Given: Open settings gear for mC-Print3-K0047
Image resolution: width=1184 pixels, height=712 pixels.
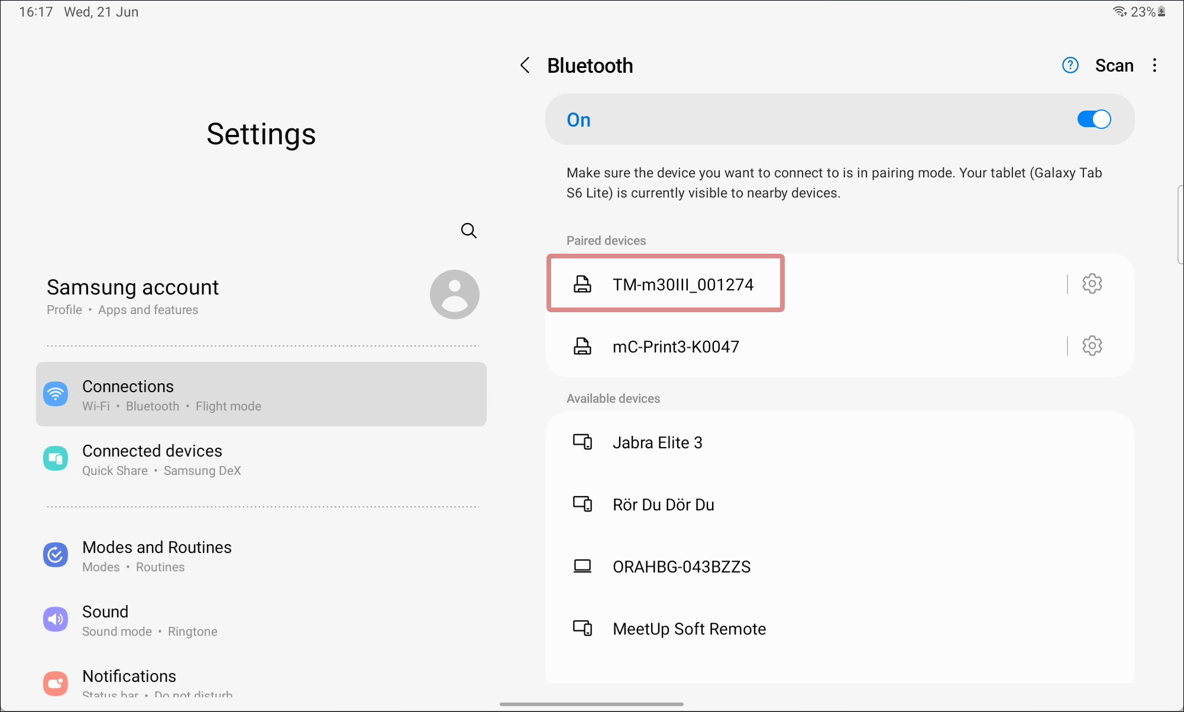Looking at the screenshot, I should tap(1092, 346).
